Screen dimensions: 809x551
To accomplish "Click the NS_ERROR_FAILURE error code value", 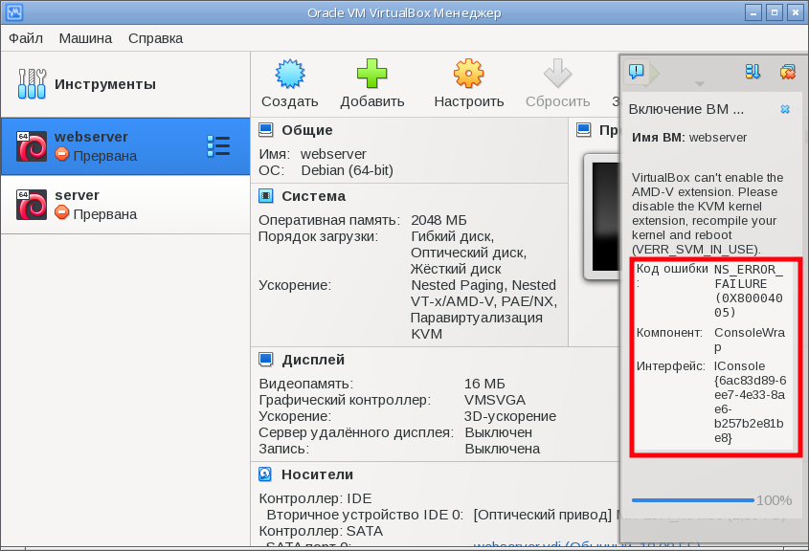I will pos(749,291).
